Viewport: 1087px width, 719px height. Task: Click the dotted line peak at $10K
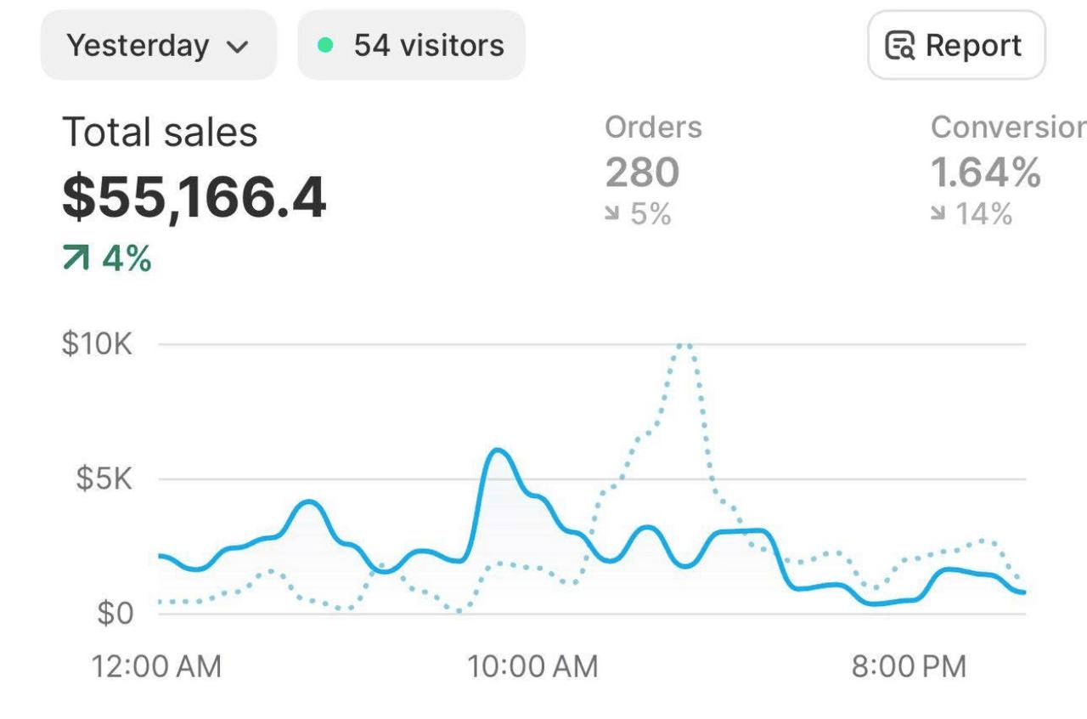[x=685, y=345]
